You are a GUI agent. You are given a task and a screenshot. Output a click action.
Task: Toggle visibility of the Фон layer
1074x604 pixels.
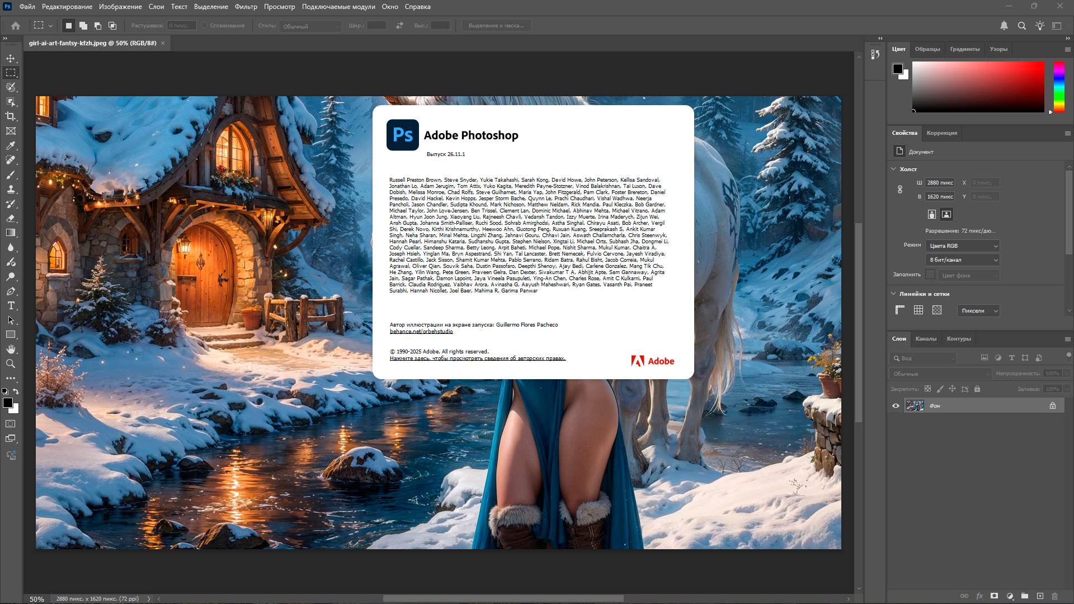point(896,405)
